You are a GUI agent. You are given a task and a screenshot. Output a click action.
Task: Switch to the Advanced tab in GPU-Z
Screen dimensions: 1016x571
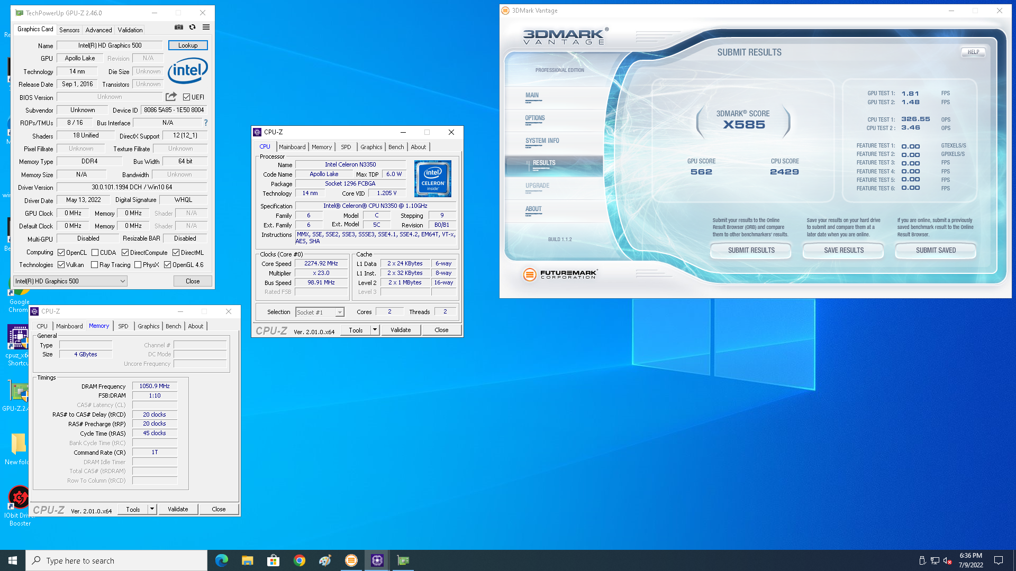98,30
